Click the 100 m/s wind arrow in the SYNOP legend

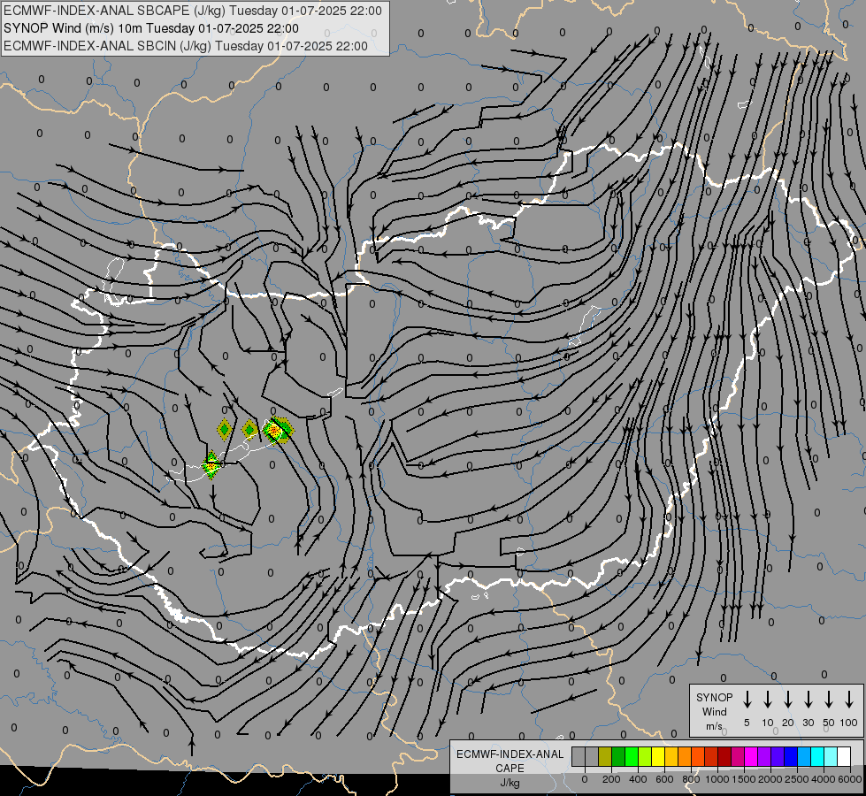coord(849,700)
